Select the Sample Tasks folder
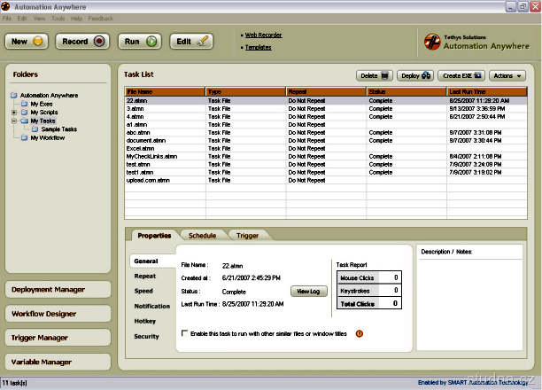542x390 pixels. 58,129
